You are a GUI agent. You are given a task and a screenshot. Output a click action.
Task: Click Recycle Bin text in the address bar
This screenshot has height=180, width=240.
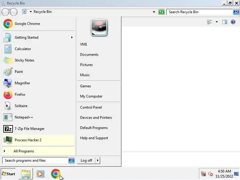pyautogui.click(x=43, y=12)
